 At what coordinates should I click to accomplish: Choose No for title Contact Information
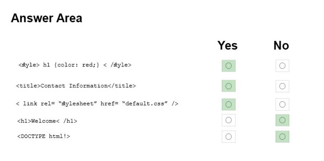point(282,86)
